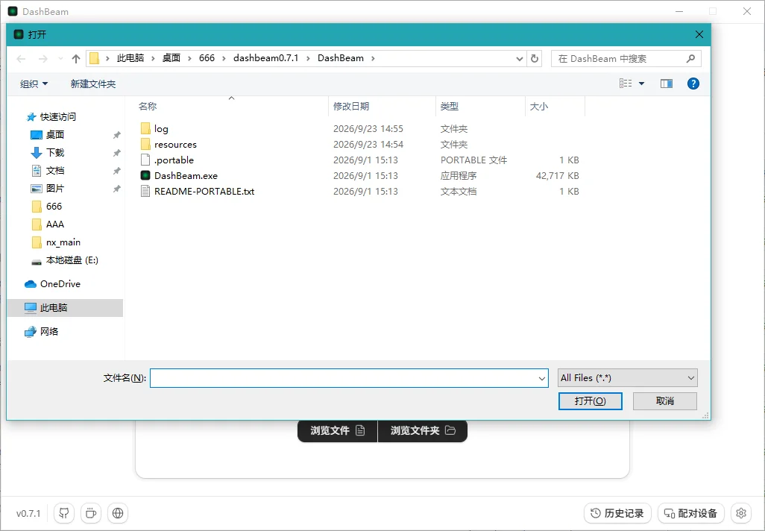Sort by the 大小 column header
This screenshot has height=531, width=765.
point(539,107)
